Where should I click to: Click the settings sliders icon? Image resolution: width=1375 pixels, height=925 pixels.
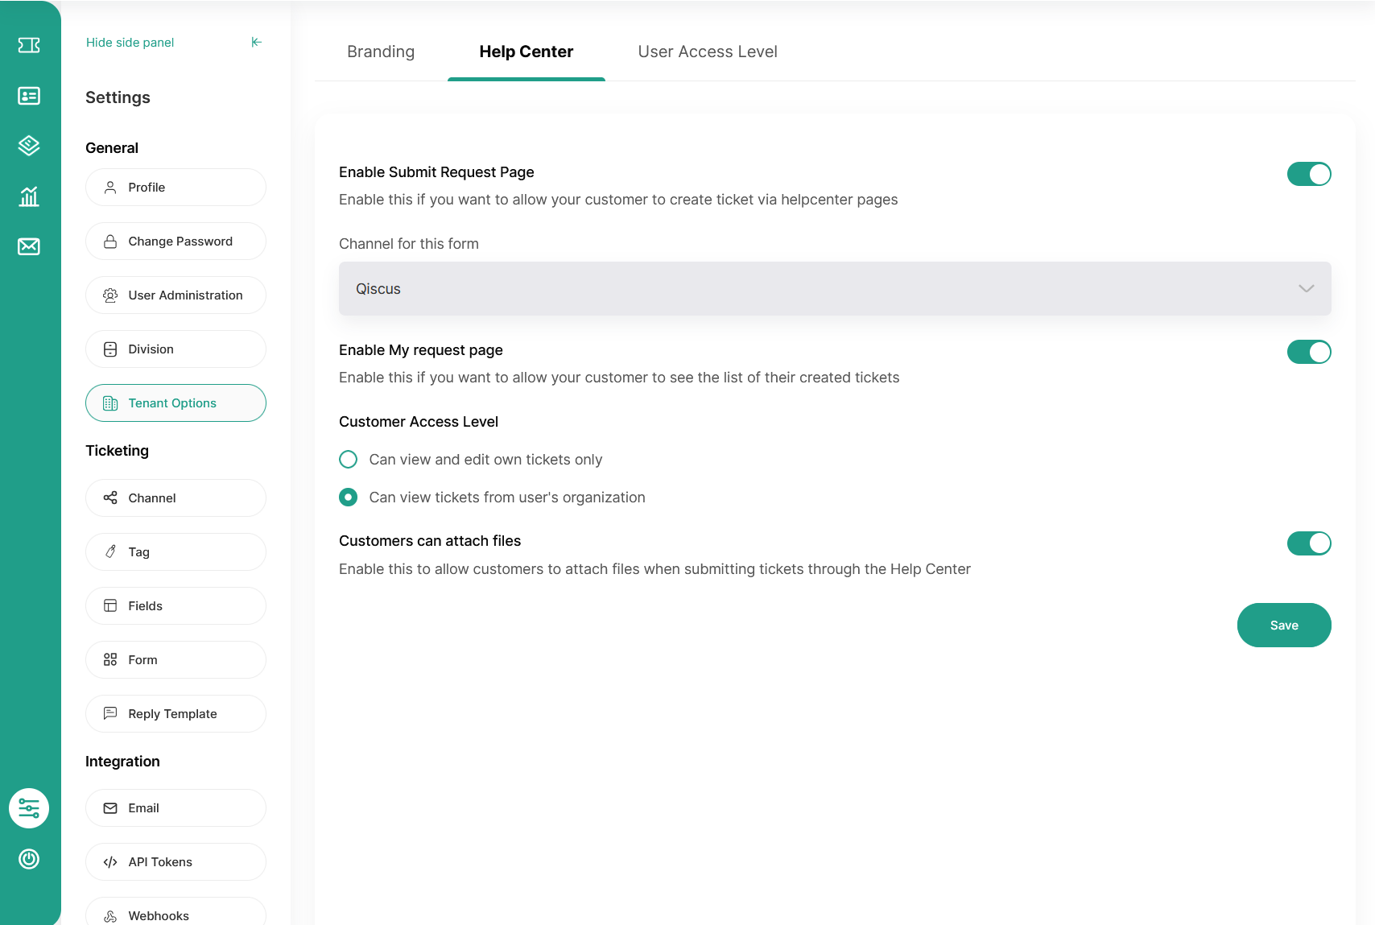(x=29, y=808)
